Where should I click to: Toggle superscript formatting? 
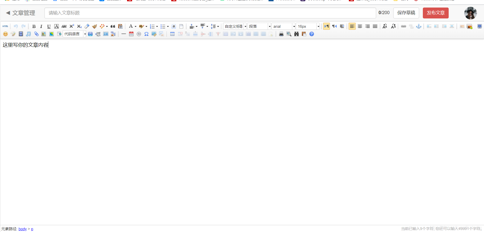coord(72,26)
